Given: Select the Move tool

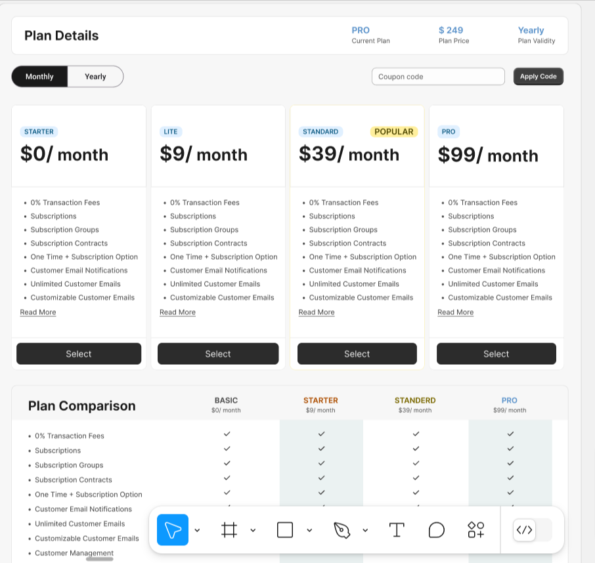Looking at the screenshot, I should [x=173, y=530].
